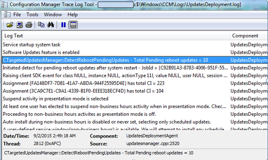Click the document icon beside File menu
This screenshot has width=268, height=160.
click(7, 15)
